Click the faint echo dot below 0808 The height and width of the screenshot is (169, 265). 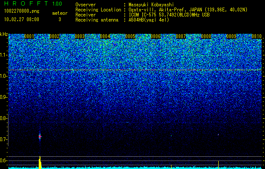pyautogui.click(x=218, y=135)
